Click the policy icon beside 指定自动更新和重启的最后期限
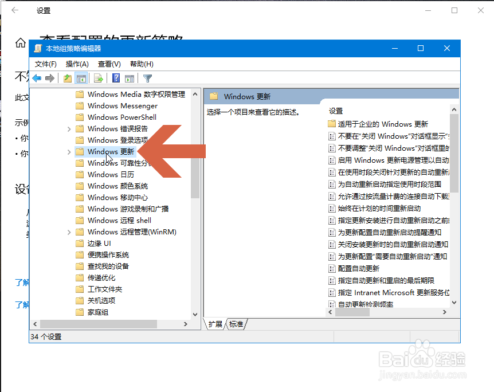 pyautogui.click(x=332, y=280)
